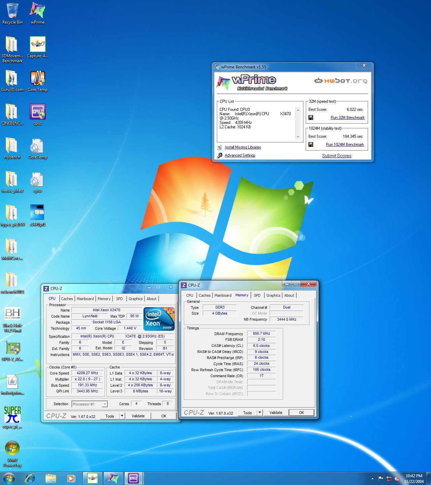
Task: Open Caches tab in right CPU-Z window
Action: point(204,295)
